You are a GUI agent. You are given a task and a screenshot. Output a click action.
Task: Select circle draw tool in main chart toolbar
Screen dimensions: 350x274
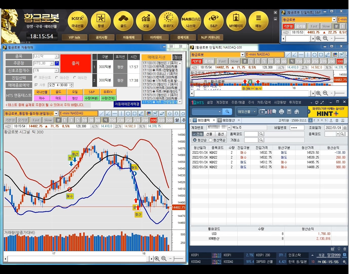click(128, 113)
